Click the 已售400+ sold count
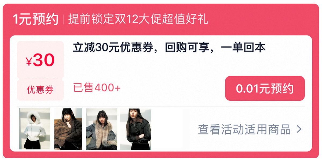322x162 pixels. pos(97,87)
